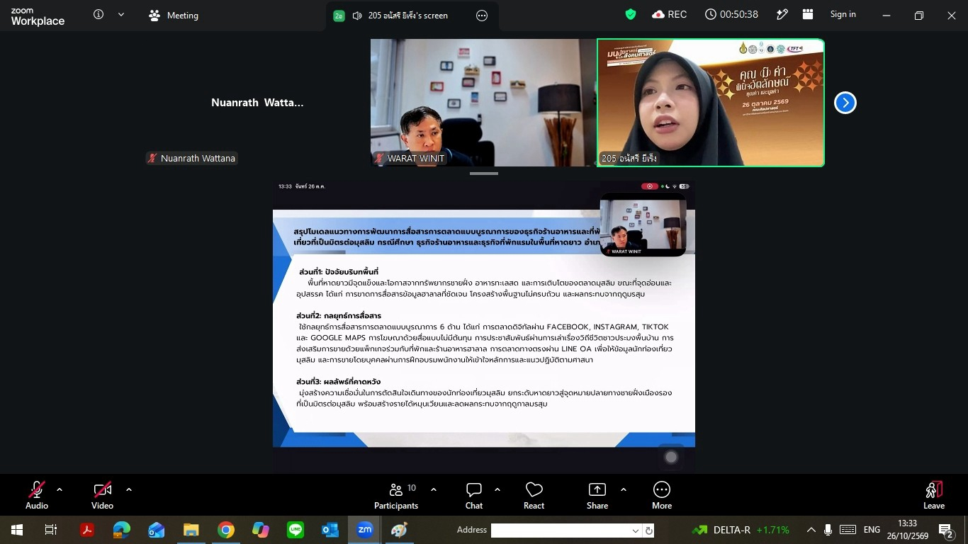This screenshot has width=968, height=544.
Task: Click the Nuanrath Wattana muted name label
Action: tap(191, 159)
